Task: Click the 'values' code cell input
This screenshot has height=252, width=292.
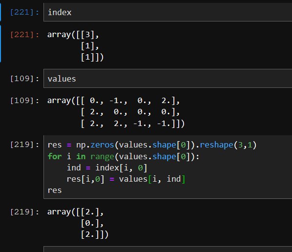Action: click(x=167, y=79)
